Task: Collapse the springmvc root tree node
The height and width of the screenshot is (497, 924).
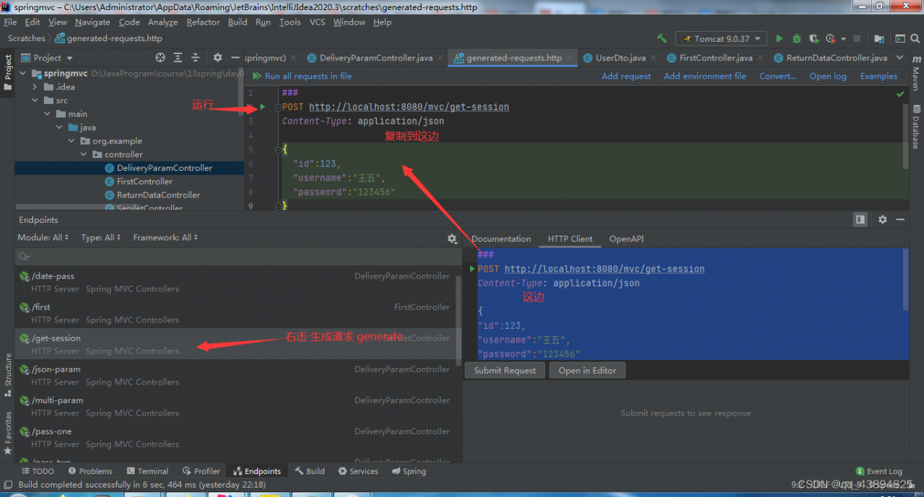Action: [x=22, y=74]
